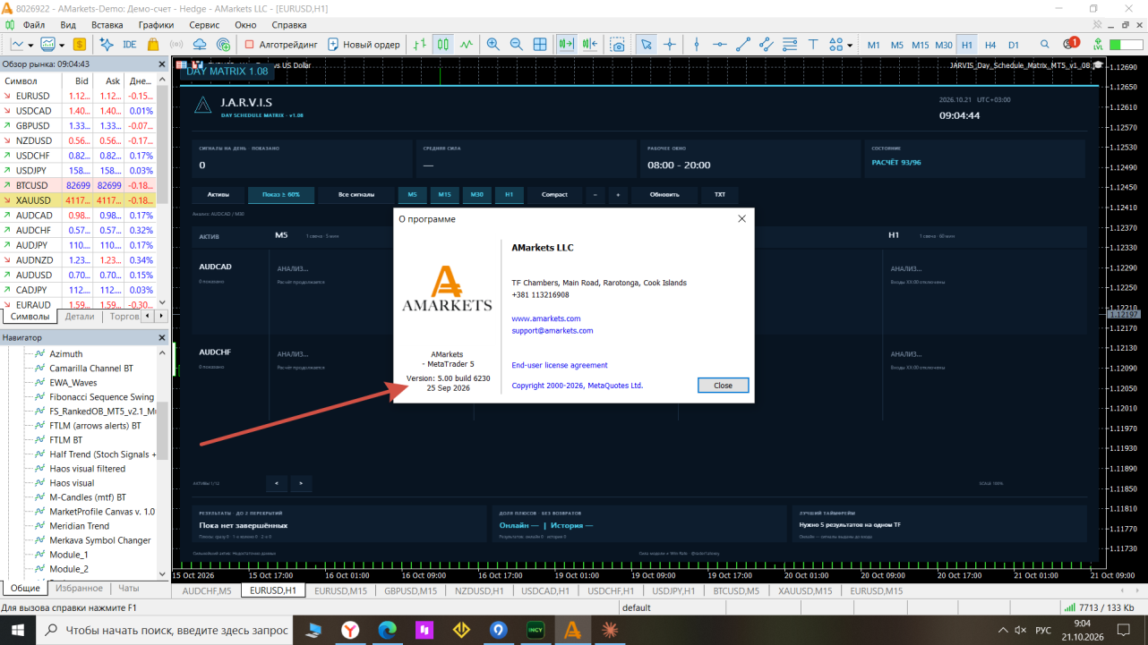Go to next assets page arrow

tap(301, 483)
